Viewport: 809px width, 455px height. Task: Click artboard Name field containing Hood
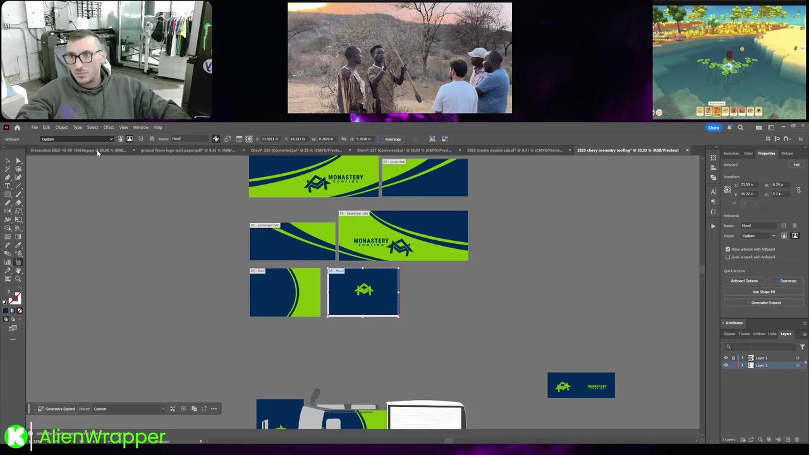pyautogui.click(x=758, y=226)
